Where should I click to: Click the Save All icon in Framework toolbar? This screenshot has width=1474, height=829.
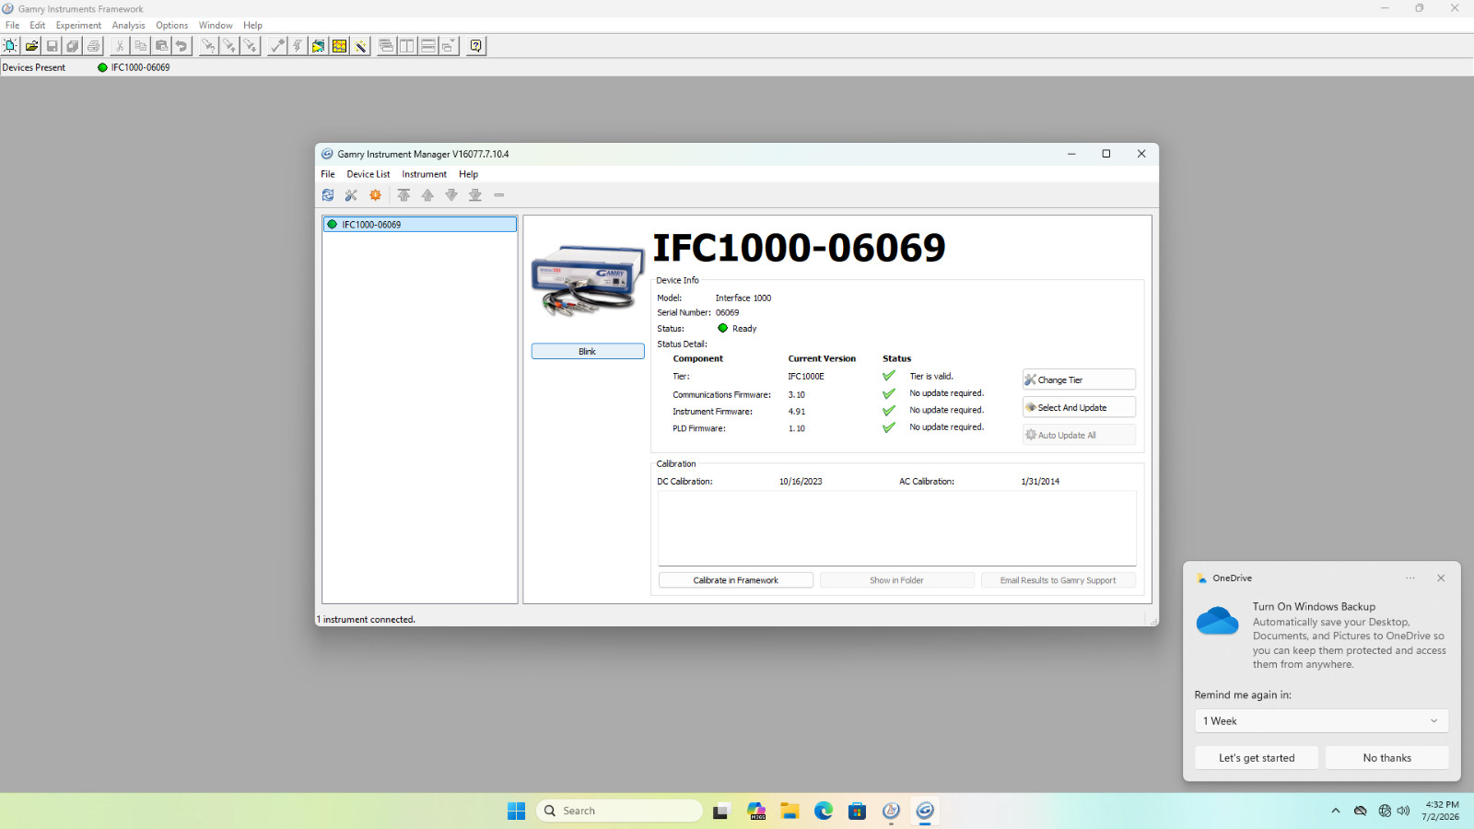[x=73, y=46]
